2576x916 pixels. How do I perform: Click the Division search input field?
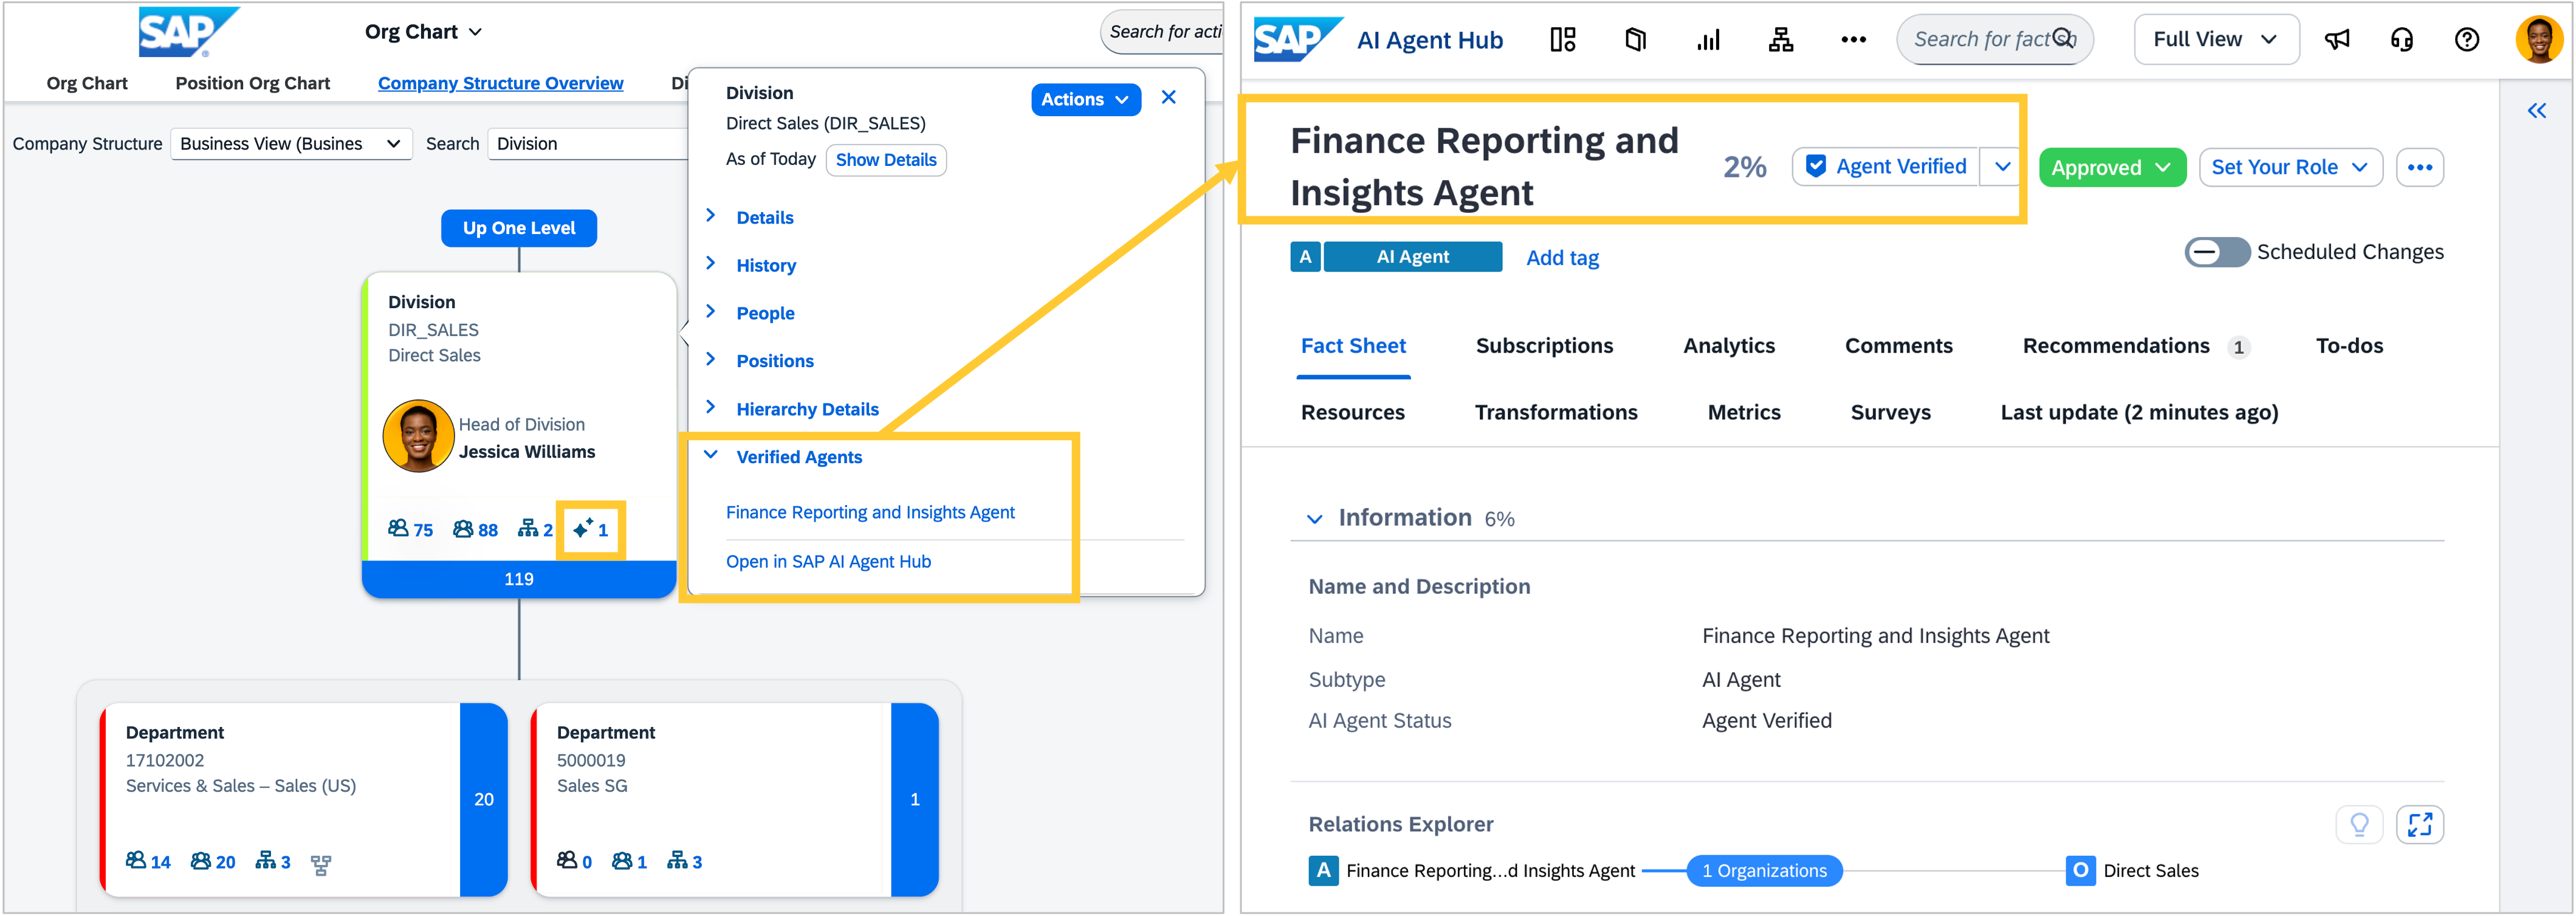pyautogui.click(x=588, y=144)
